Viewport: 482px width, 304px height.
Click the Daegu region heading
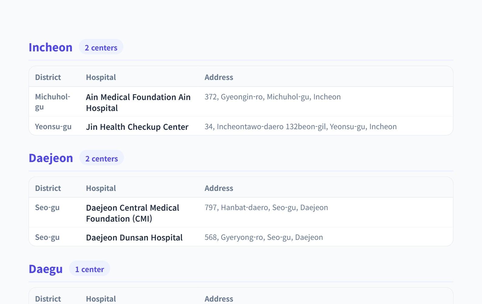46,269
